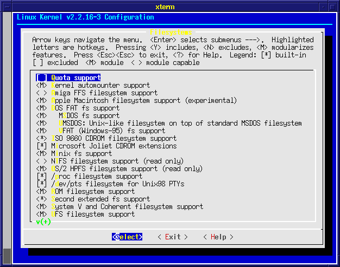Toggle Microsoft Joliet CDROM extensions checkbox
The width and height of the screenshot is (340, 267).
[41, 146]
